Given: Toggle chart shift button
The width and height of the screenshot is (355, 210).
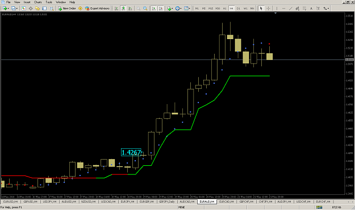Looking at the screenshot, I should click(x=161, y=8).
